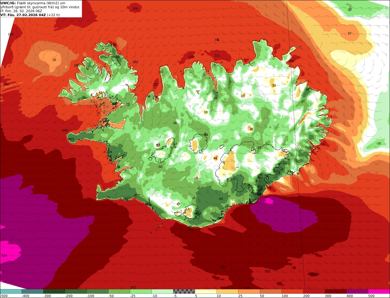Click the pale yellow 5 to 10 legend swatch
The width and height of the screenshot is (390, 298).
tap(206, 291)
